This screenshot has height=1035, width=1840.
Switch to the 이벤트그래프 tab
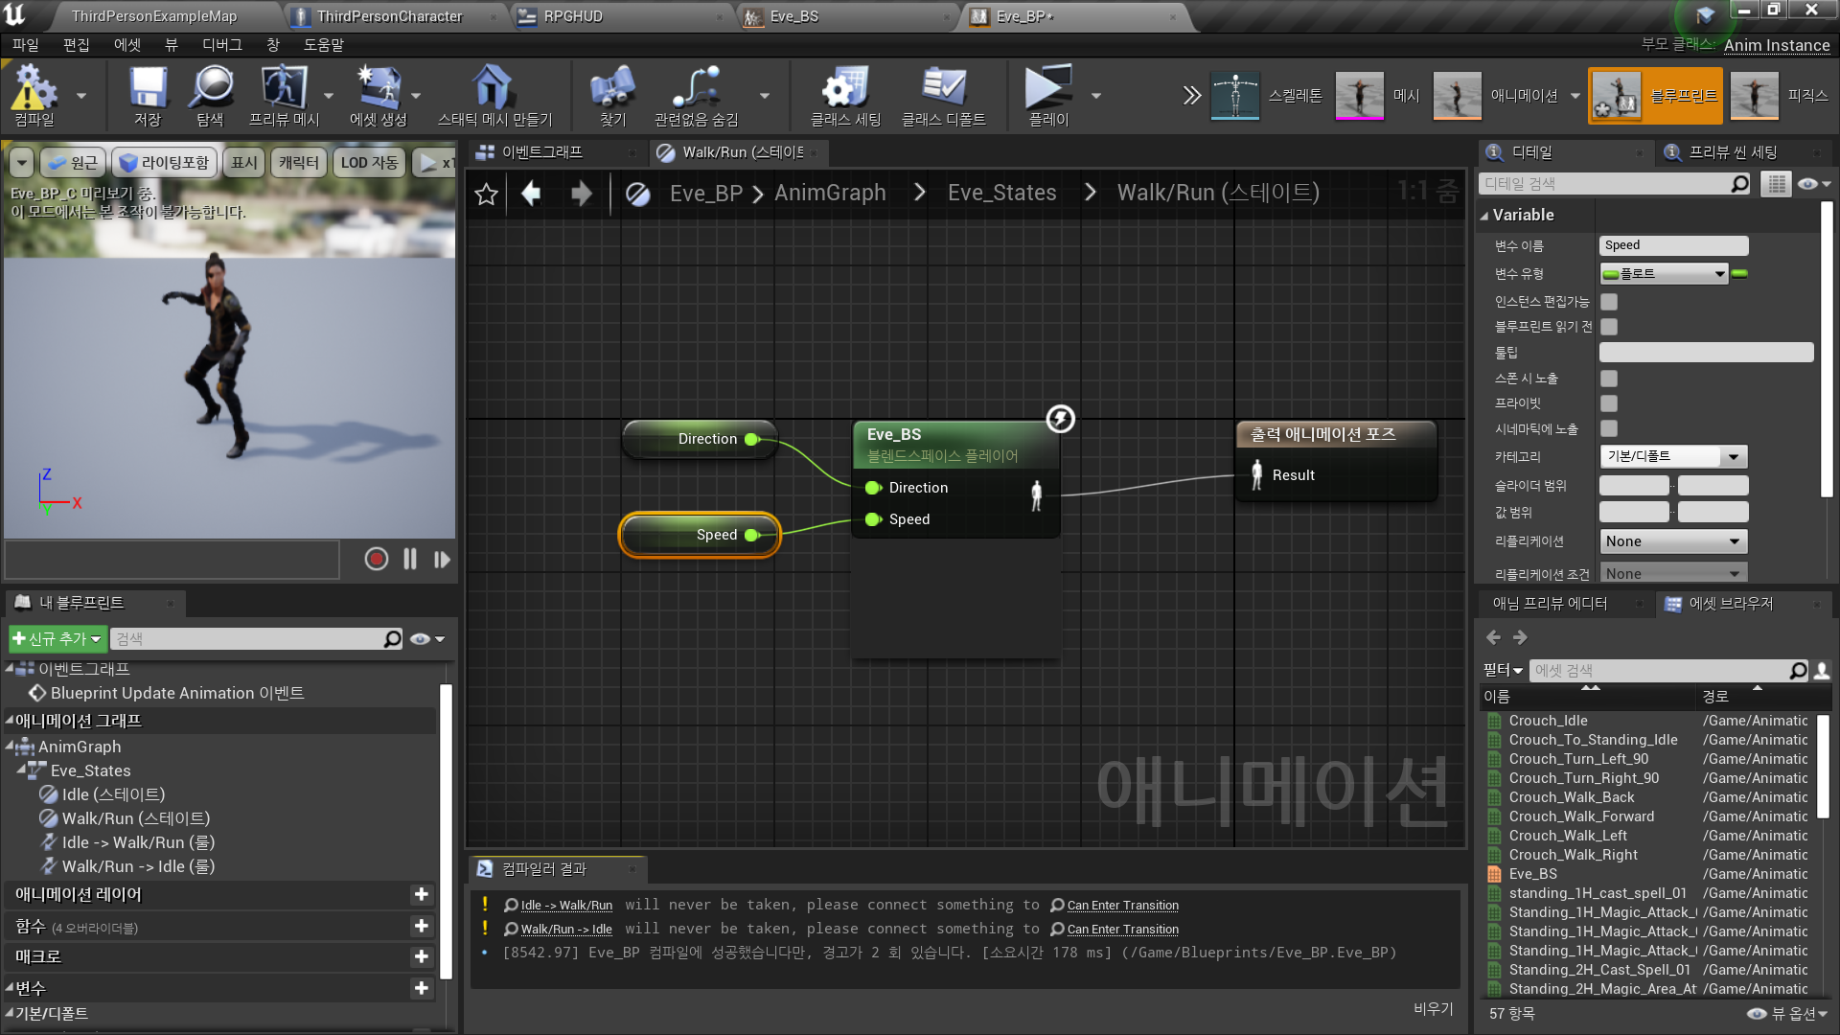[x=541, y=152]
